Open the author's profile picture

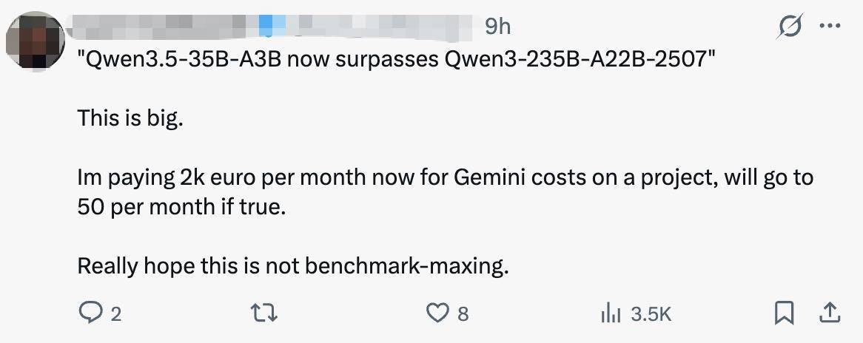pos(35,41)
